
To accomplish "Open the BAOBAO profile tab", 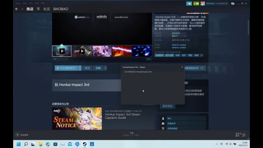I will point(61,9).
